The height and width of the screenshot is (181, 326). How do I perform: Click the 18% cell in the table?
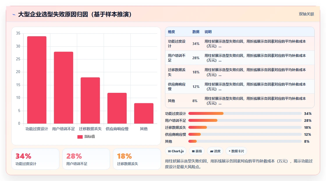click(196, 72)
